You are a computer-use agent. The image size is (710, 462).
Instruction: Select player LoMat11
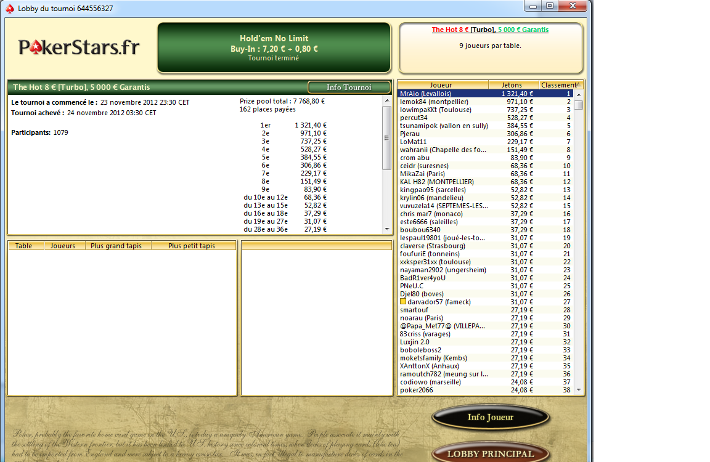(485, 142)
